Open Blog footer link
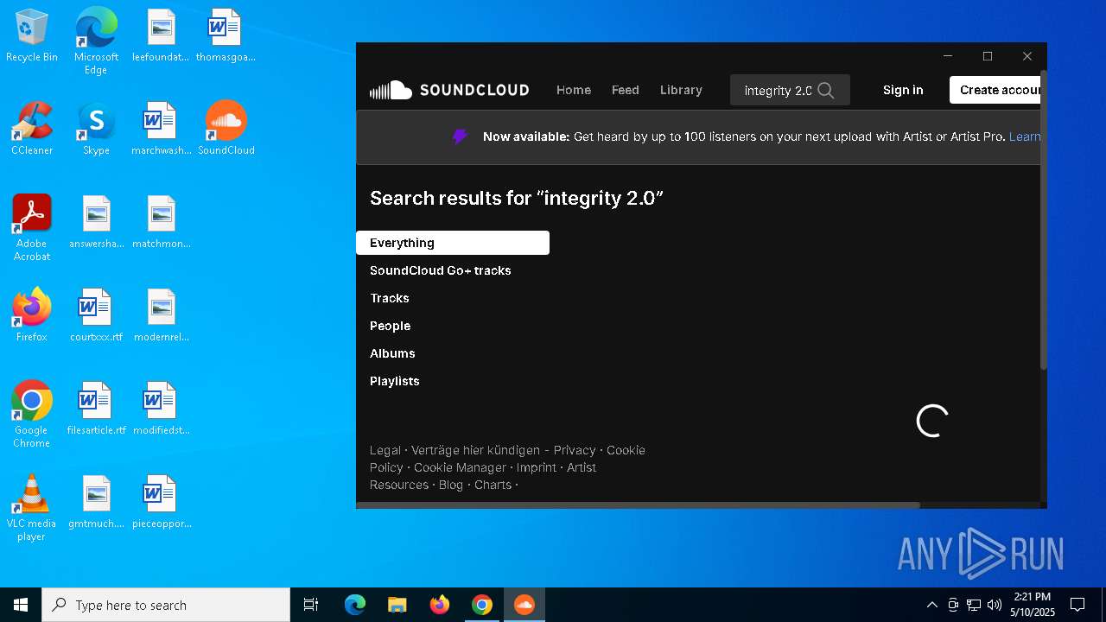 (x=451, y=485)
